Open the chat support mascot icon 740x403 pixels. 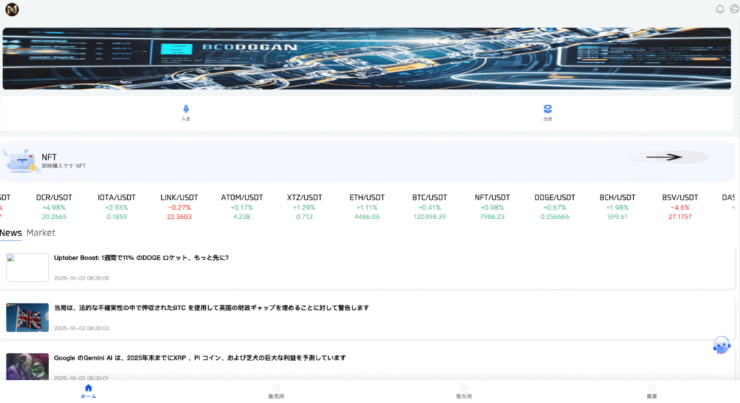click(x=721, y=345)
